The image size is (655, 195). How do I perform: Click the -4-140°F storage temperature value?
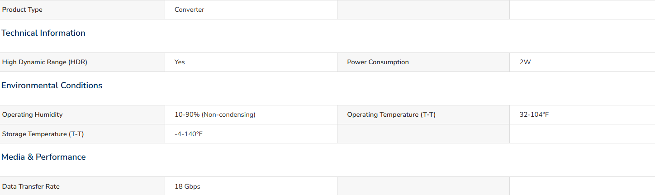pyautogui.click(x=188, y=134)
